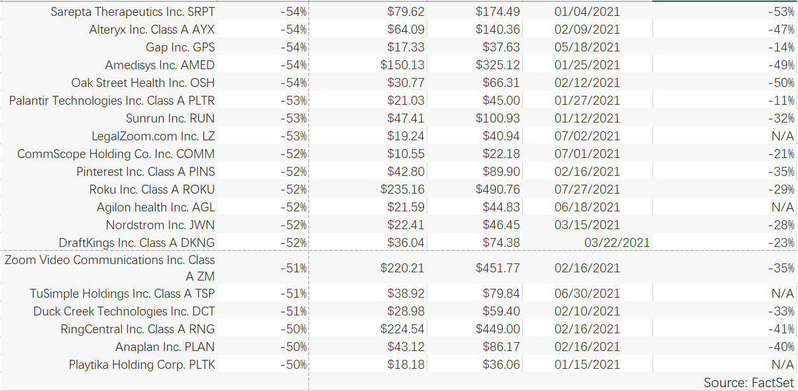Screen dimensions: 798x391
Task: Click Agilon health date 06/18/2021
Action: click(x=587, y=207)
